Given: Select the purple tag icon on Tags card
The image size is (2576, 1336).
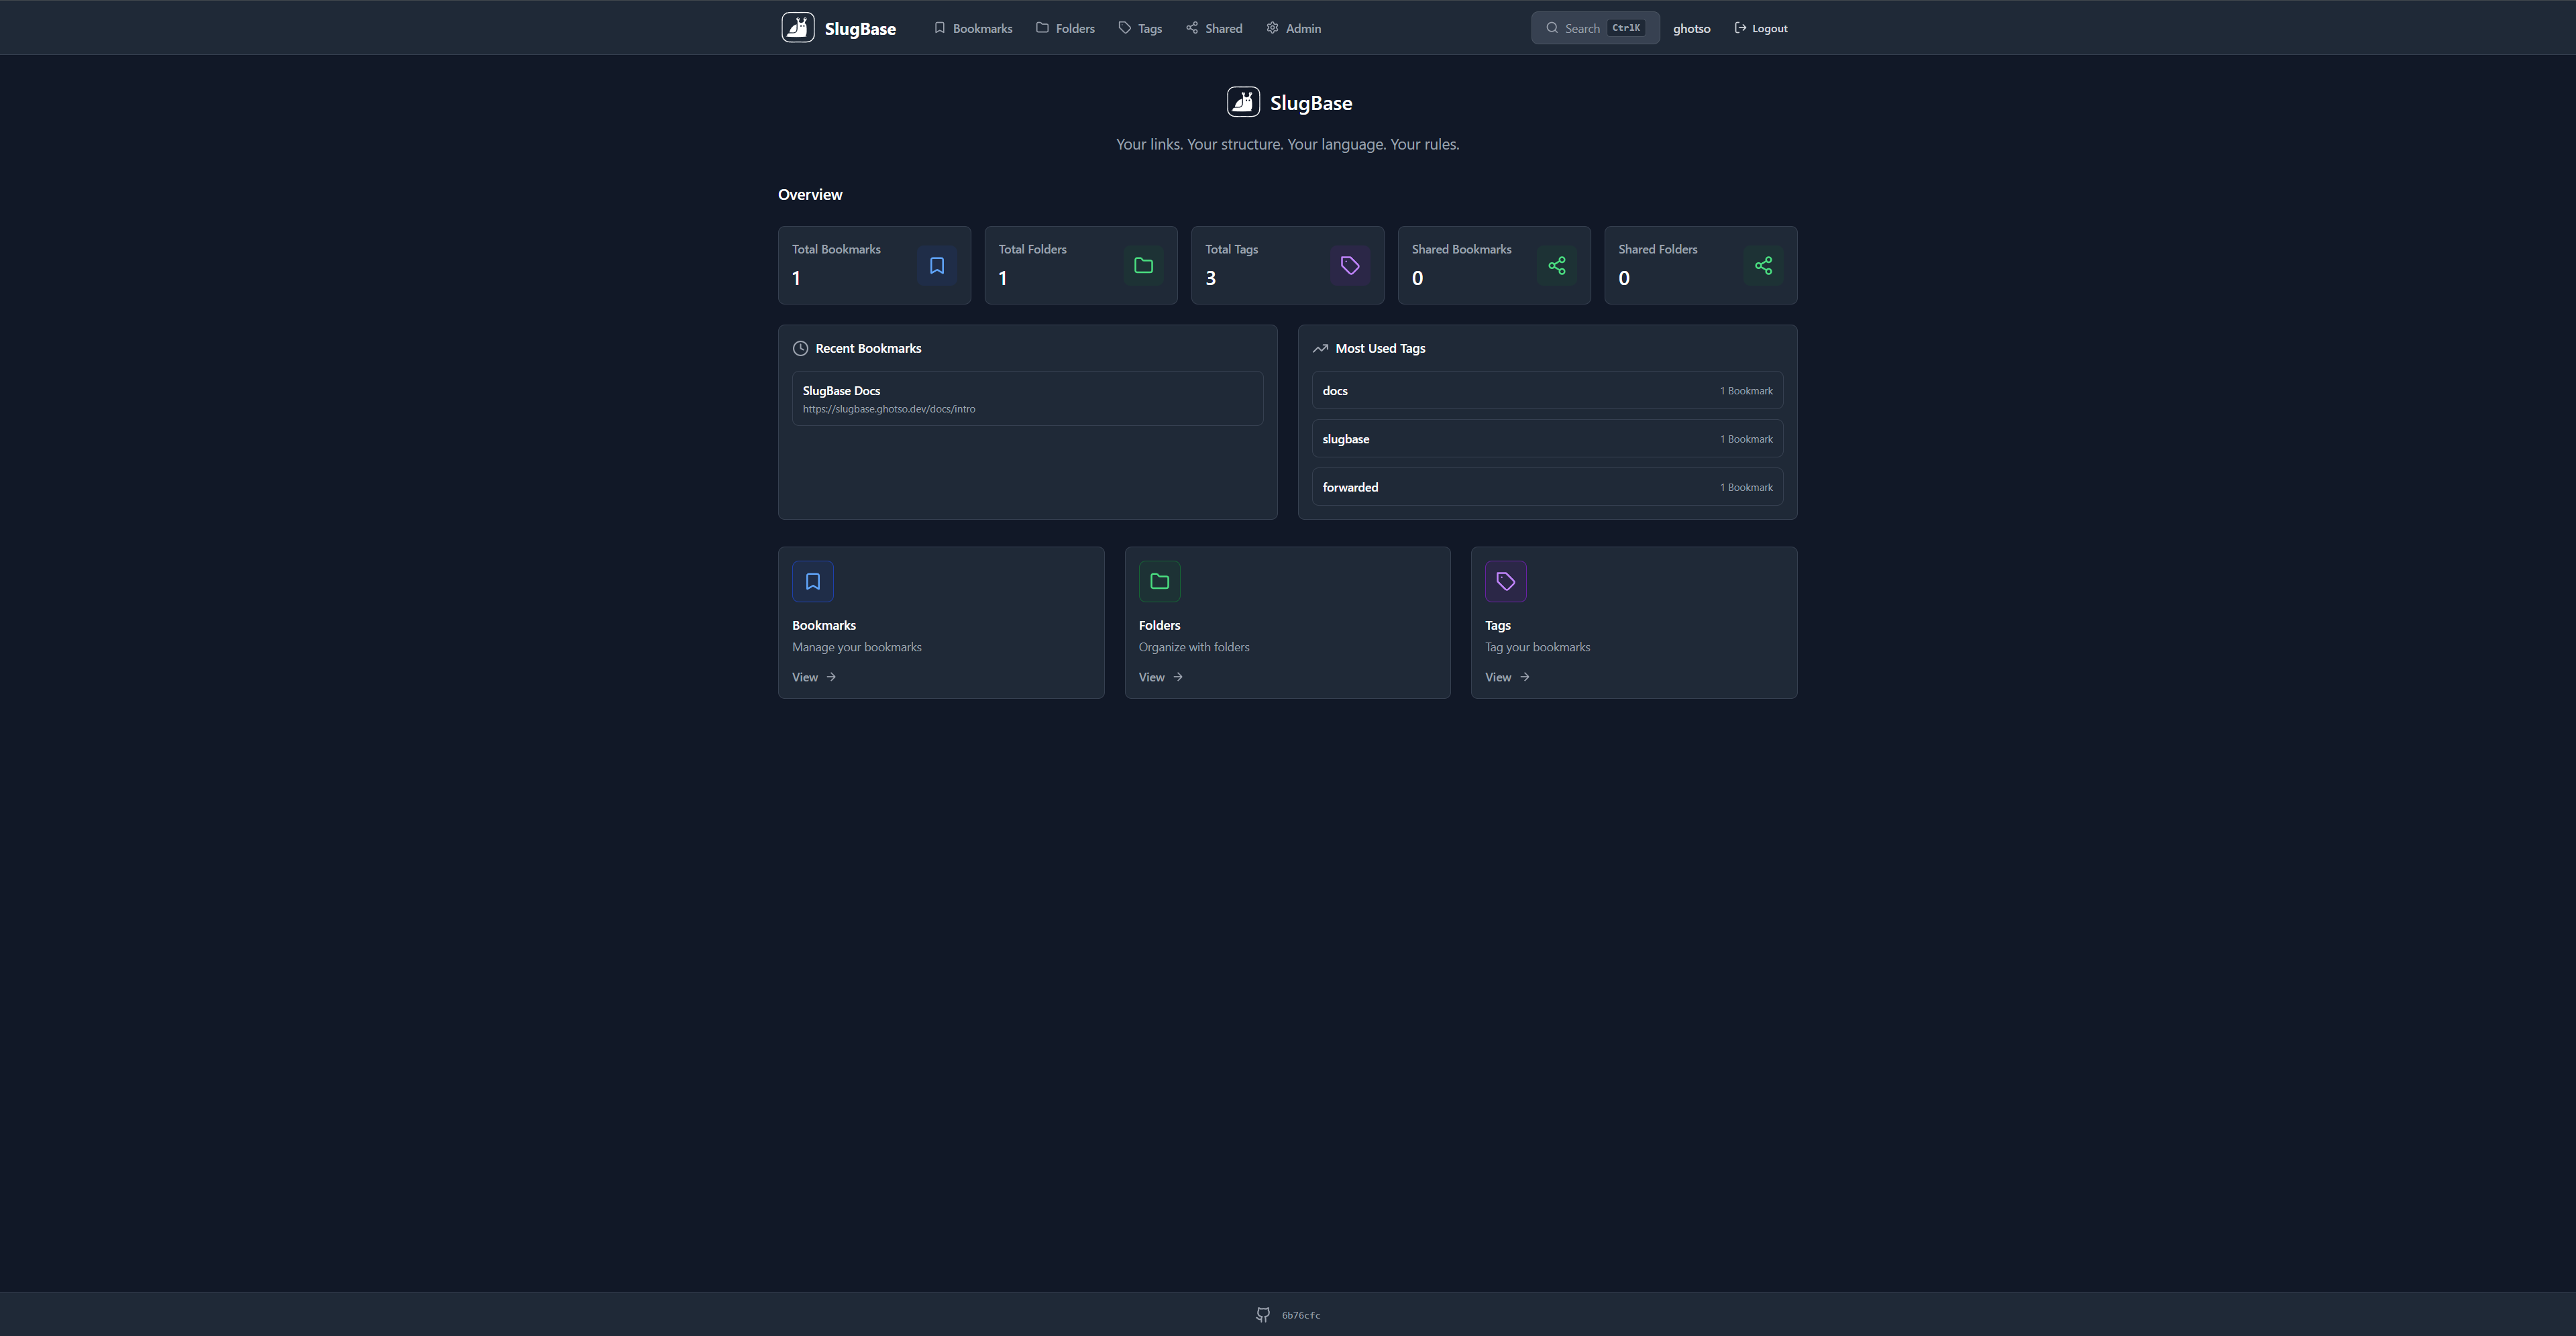Looking at the screenshot, I should (x=1506, y=581).
